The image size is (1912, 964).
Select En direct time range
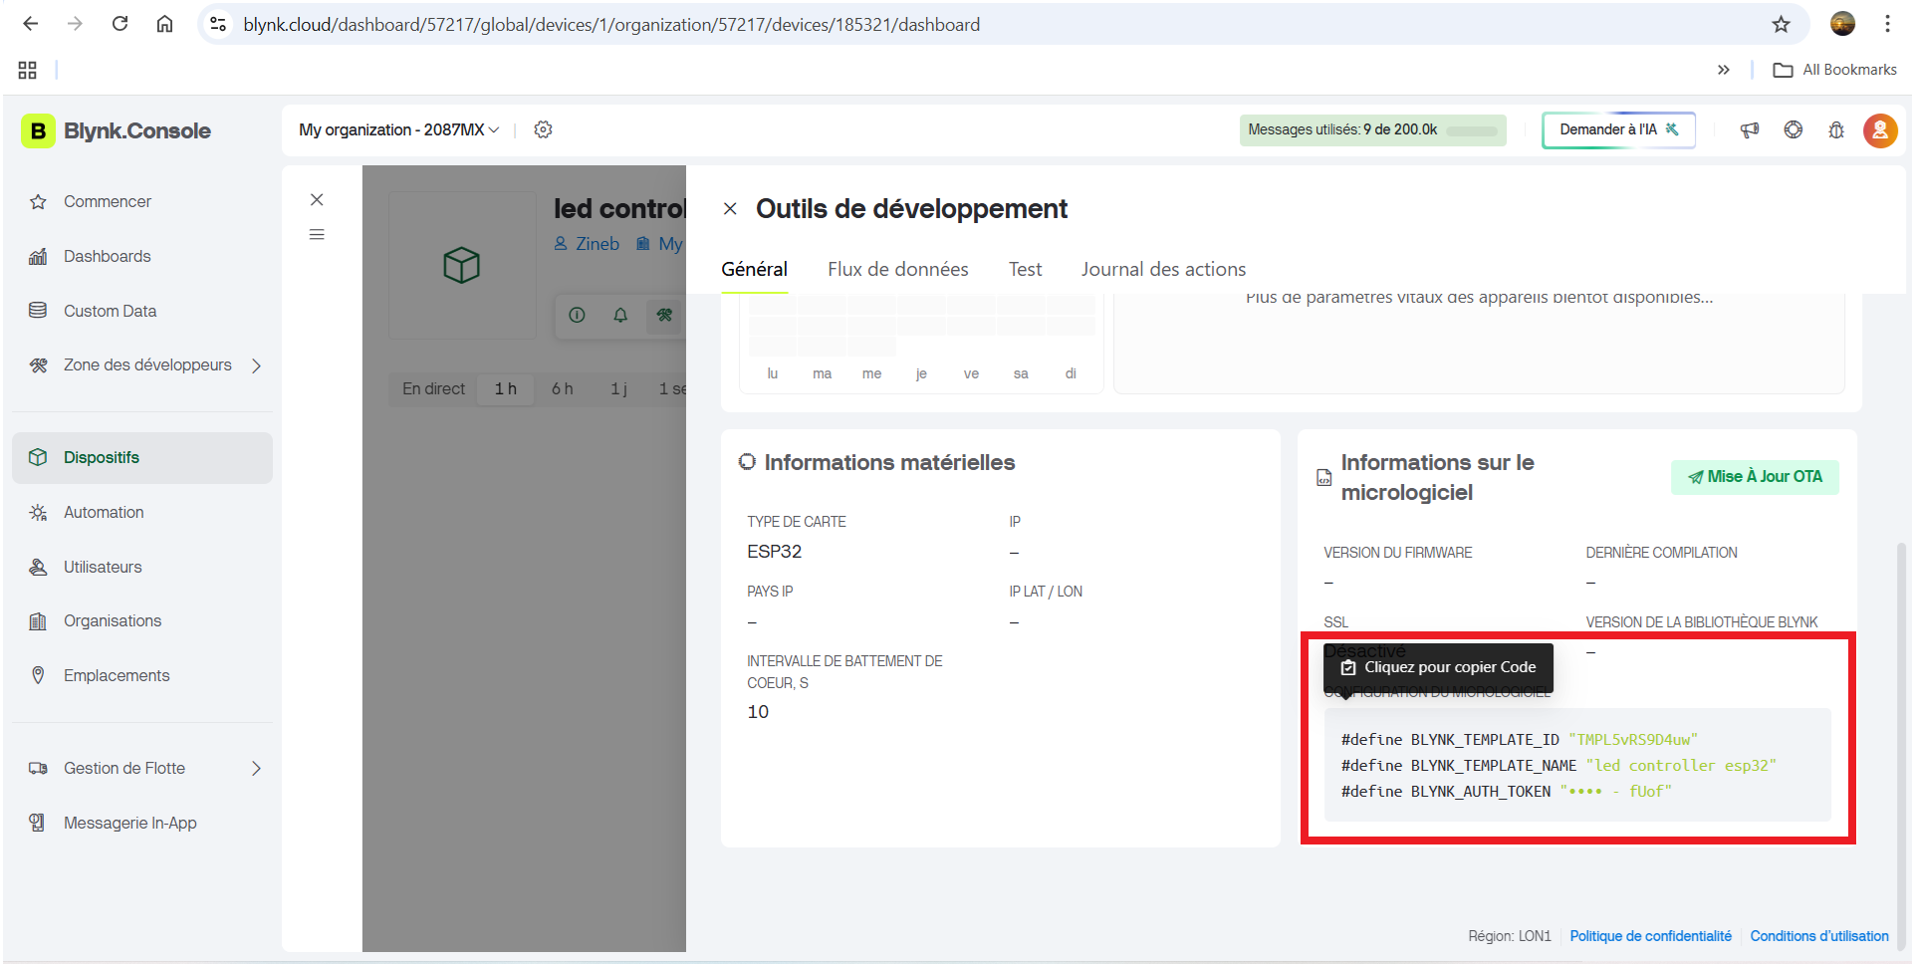click(x=433, y=388)
